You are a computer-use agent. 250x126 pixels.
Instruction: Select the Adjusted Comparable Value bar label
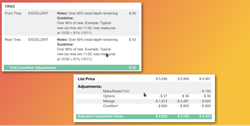click(100, 116)
